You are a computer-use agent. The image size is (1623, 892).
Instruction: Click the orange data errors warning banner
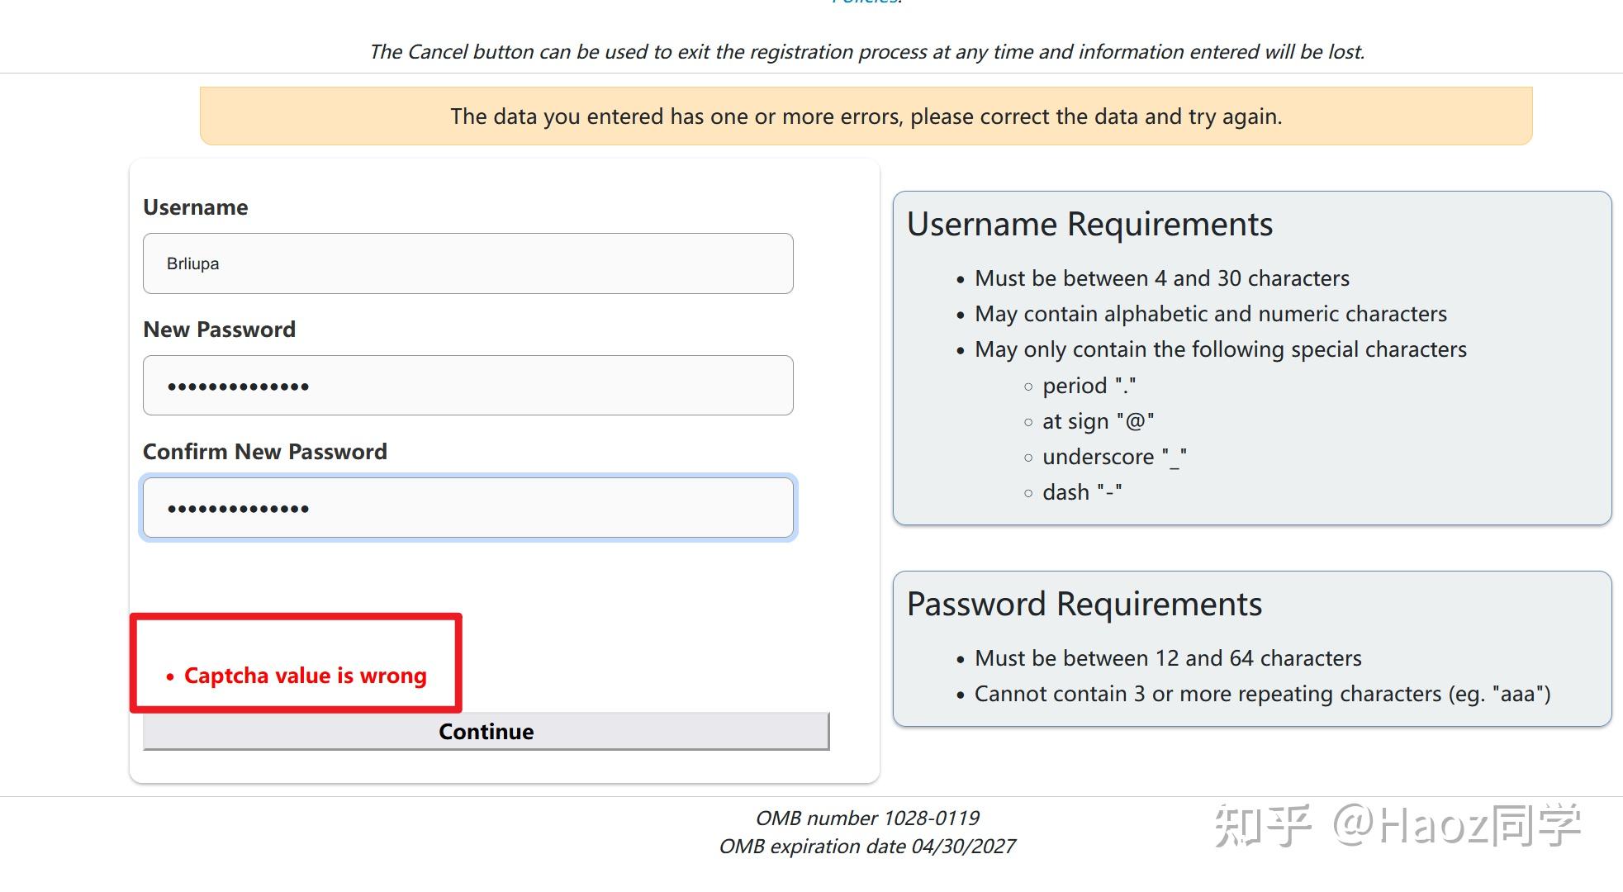[x=866, y=116]
